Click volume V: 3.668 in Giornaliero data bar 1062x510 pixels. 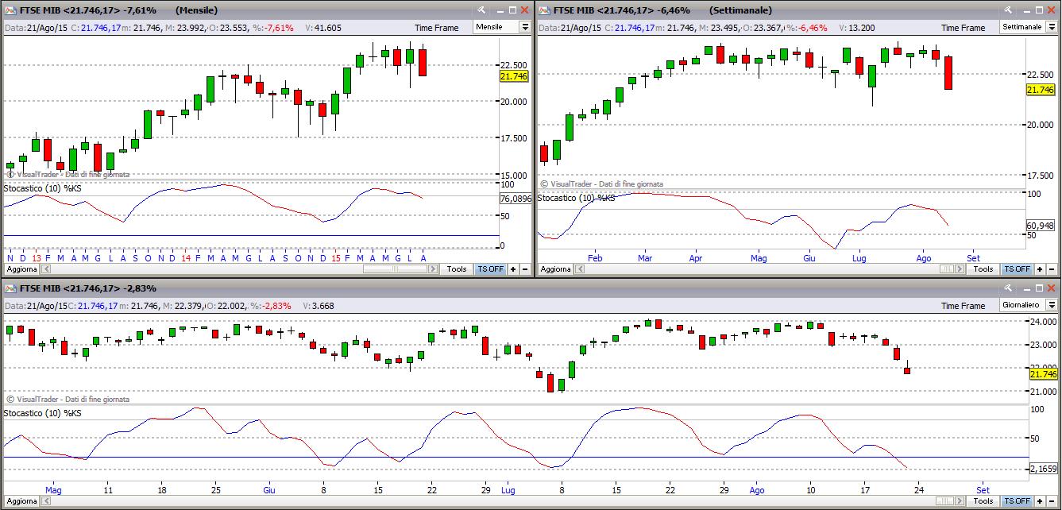pyautogui.click(x=317, y=305)
